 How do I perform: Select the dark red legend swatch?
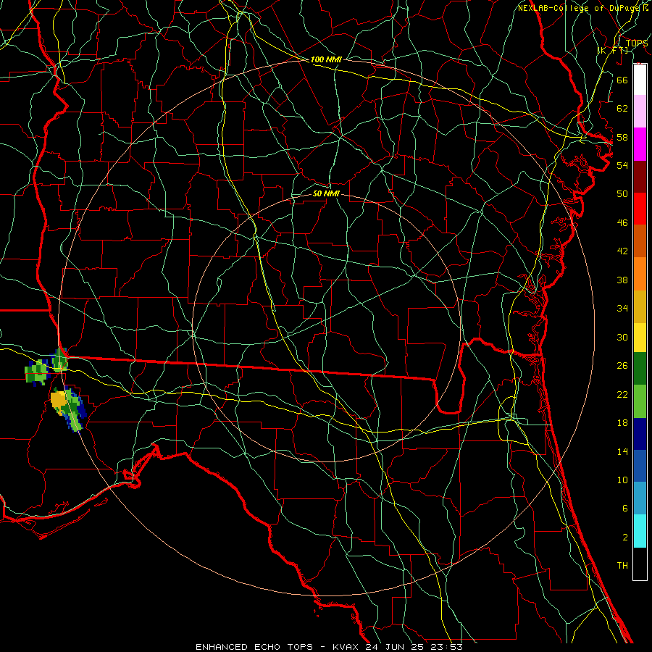click(x=640, y=177)
